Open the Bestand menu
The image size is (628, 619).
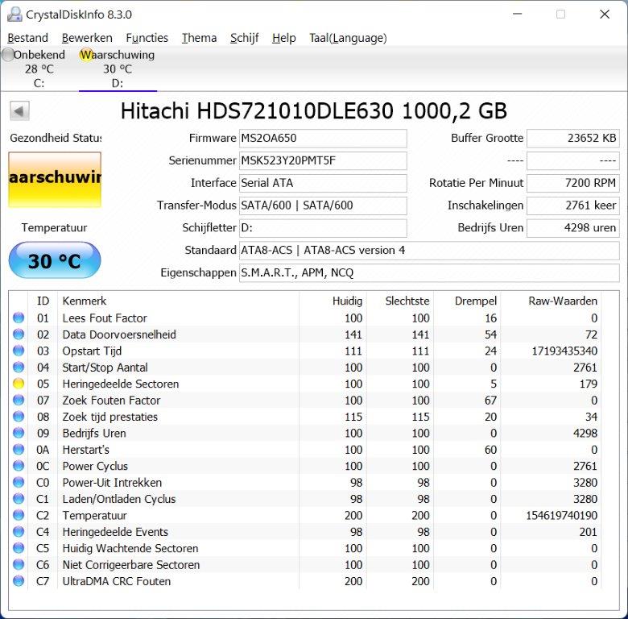point(27,38)
